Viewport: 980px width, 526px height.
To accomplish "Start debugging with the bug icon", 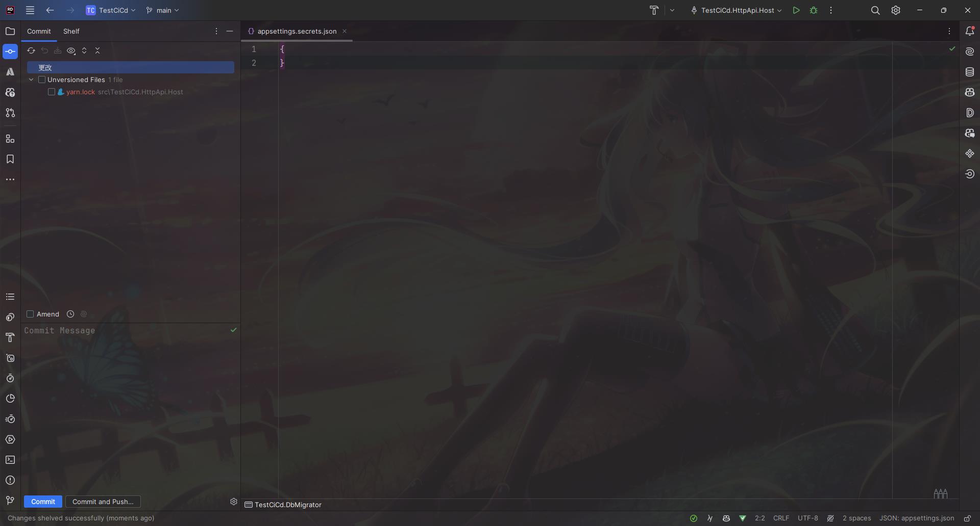I will click(x=813, y=10).
